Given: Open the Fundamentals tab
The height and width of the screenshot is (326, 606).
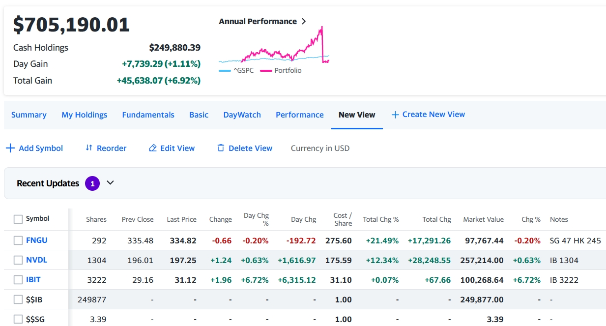Looking at the screenshot, I should coord(148,115).
